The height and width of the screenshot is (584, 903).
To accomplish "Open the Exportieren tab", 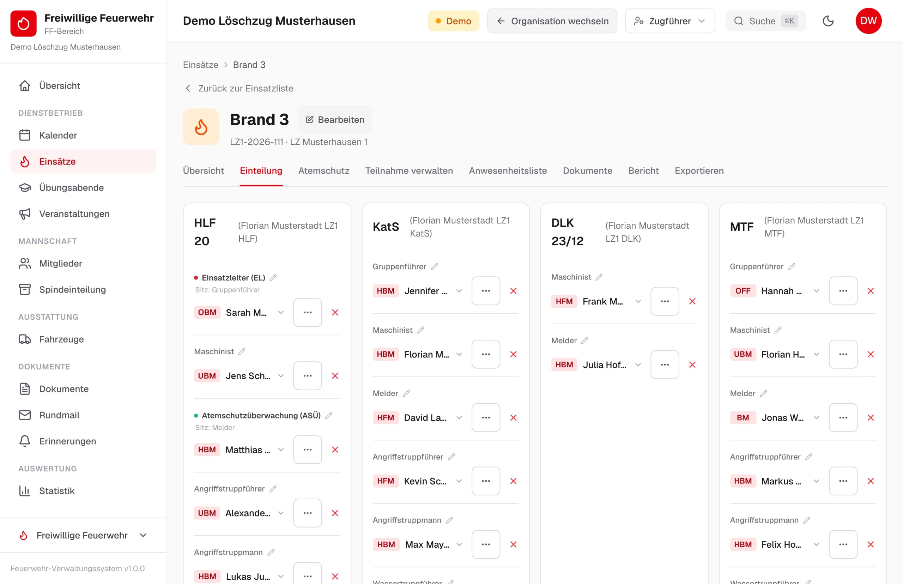I will pyautogui.click(x=699, y=171).
